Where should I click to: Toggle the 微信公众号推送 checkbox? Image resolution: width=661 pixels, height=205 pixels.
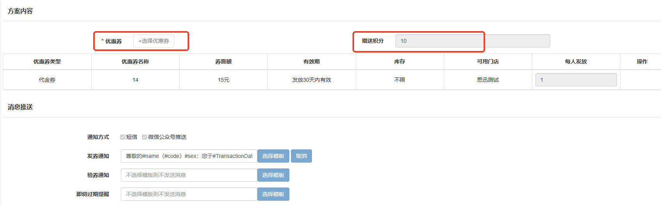[x=144, y=137]
